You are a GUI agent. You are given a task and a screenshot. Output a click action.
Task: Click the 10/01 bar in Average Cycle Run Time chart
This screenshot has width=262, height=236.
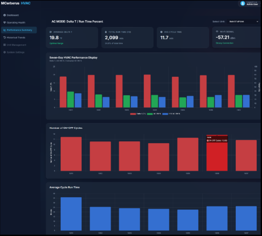(x=71, y=214)
